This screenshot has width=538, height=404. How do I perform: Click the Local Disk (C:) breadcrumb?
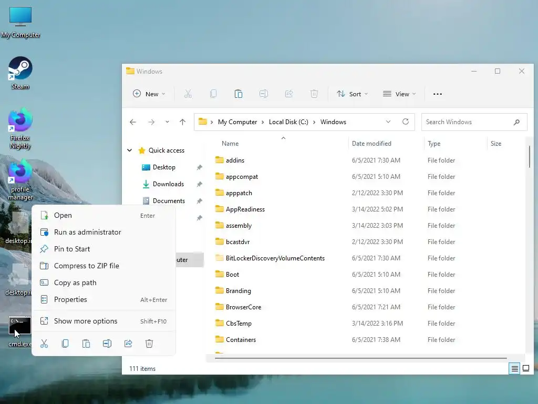coord(288,122)
